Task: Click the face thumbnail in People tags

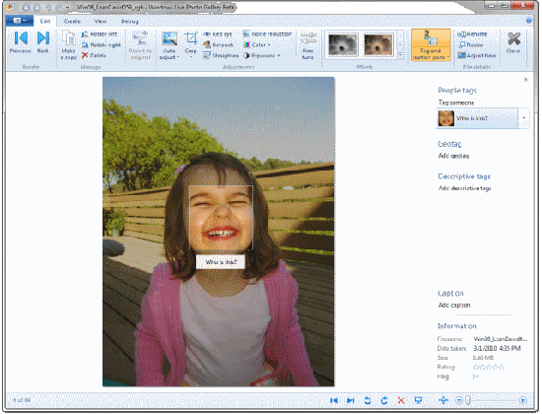Action: pyautogui.click(x=445, y=118)
